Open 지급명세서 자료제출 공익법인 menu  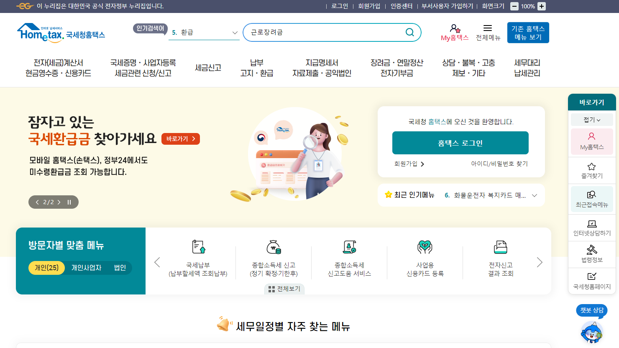tap(322, 68)
